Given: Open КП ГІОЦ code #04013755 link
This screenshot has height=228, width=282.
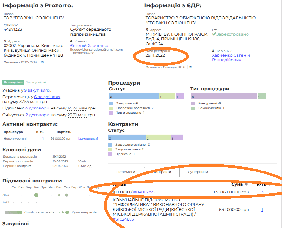Looking at the screenshot, I should coord(143,192).
